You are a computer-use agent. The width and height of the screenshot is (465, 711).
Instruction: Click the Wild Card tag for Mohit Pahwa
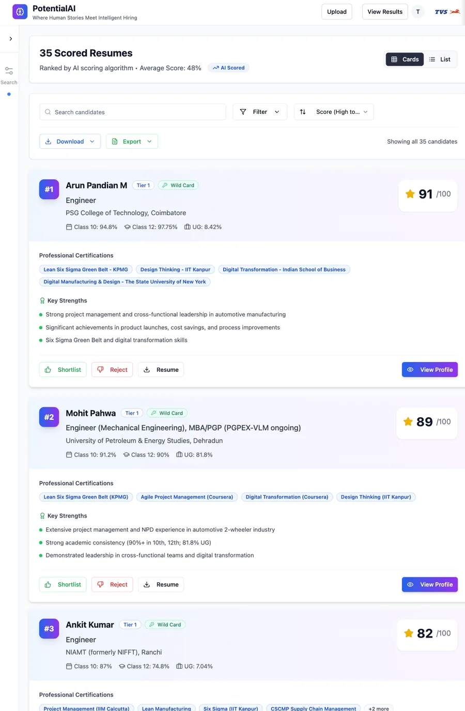(x=167, y=413)
